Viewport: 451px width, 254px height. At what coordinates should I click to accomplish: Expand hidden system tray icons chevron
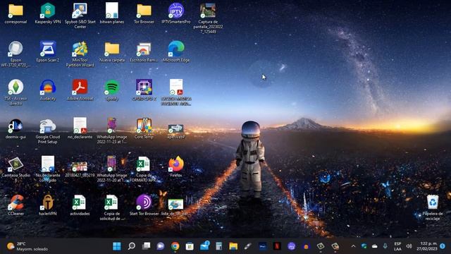tap(353, 246)
